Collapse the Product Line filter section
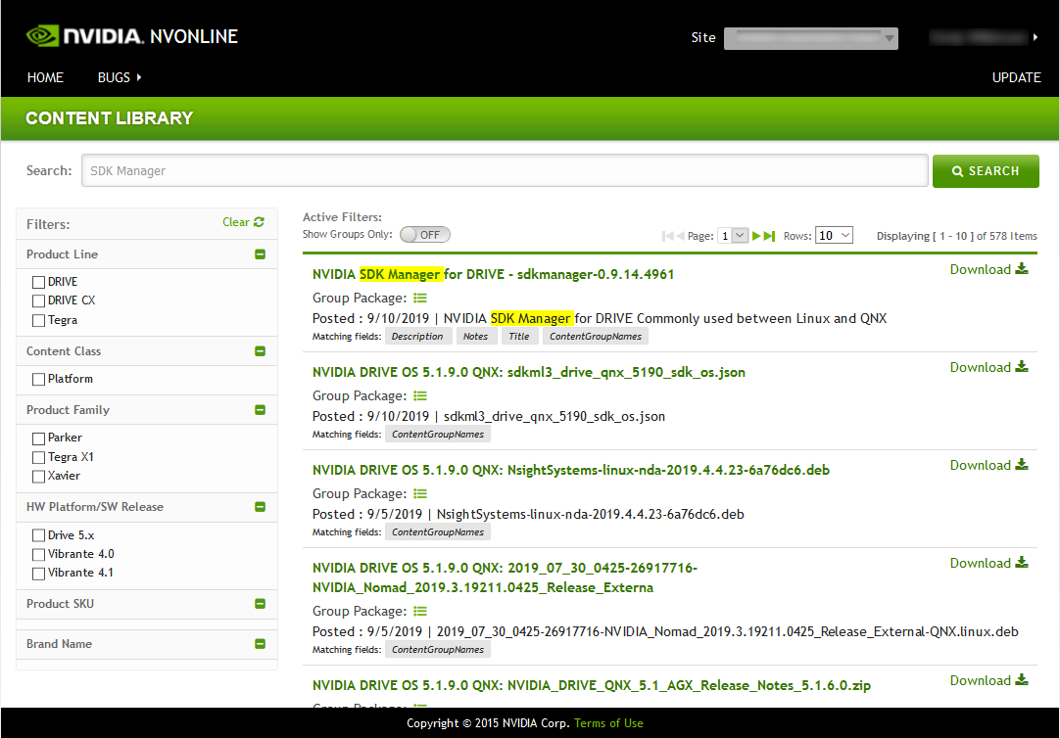Screen dimensions: 1060x738 [260, 254]
